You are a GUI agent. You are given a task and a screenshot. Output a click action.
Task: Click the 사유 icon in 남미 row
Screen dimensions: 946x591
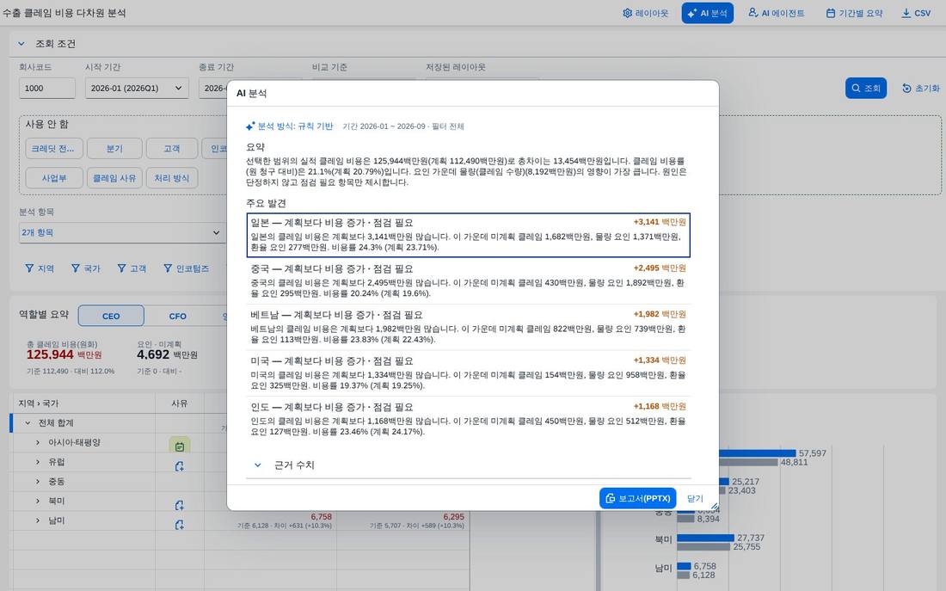(179, 525)
